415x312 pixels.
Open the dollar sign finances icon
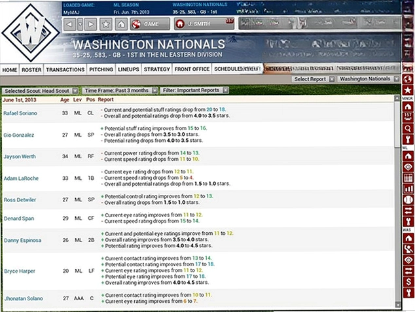click(408, 282)
